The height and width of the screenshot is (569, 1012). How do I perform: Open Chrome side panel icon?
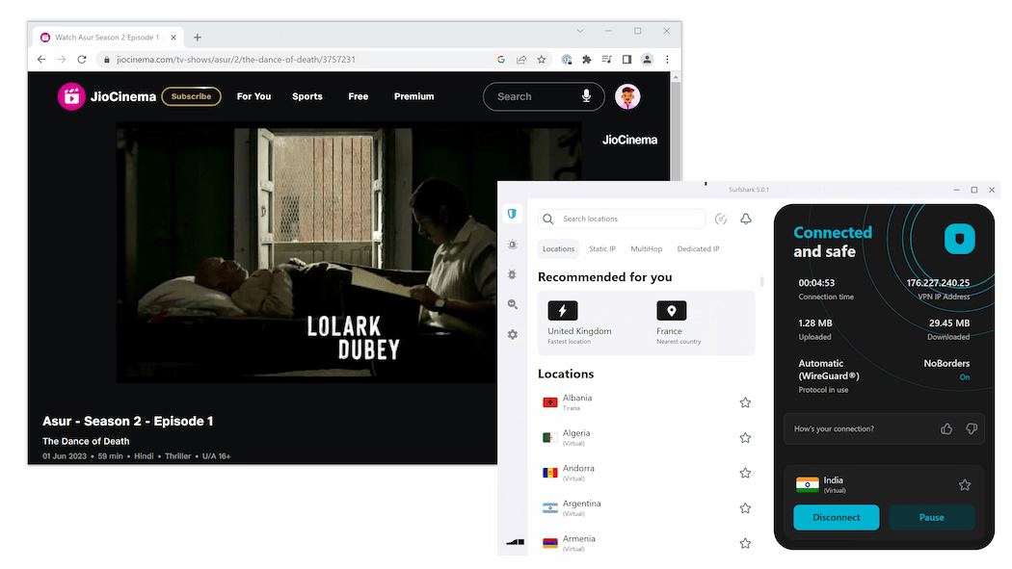[x=626, y=60]
